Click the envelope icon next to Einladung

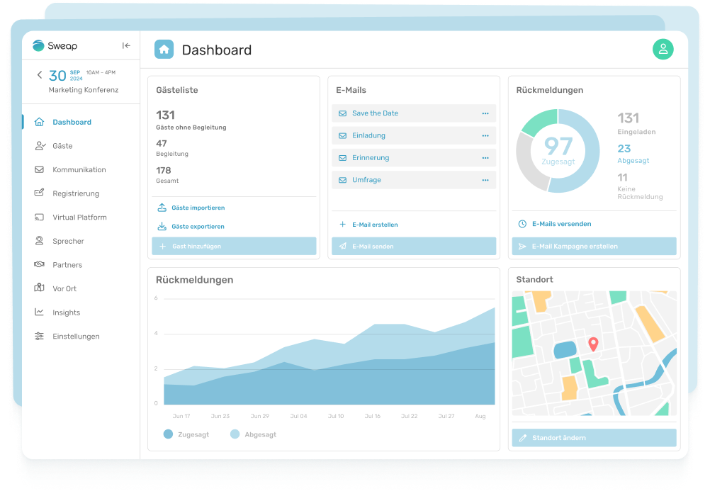click(342, 135)
